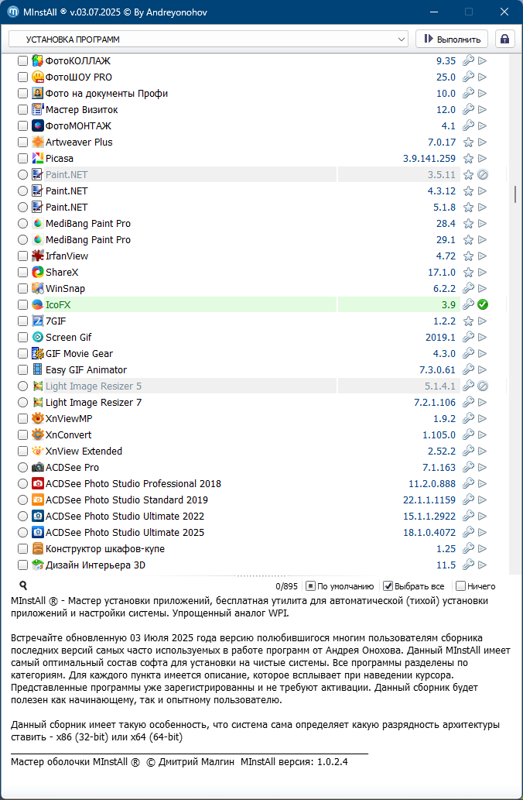Viewport: 523px width, 800px height.
Task: Click the 7GIF list entry
Action: pos(56,321)
